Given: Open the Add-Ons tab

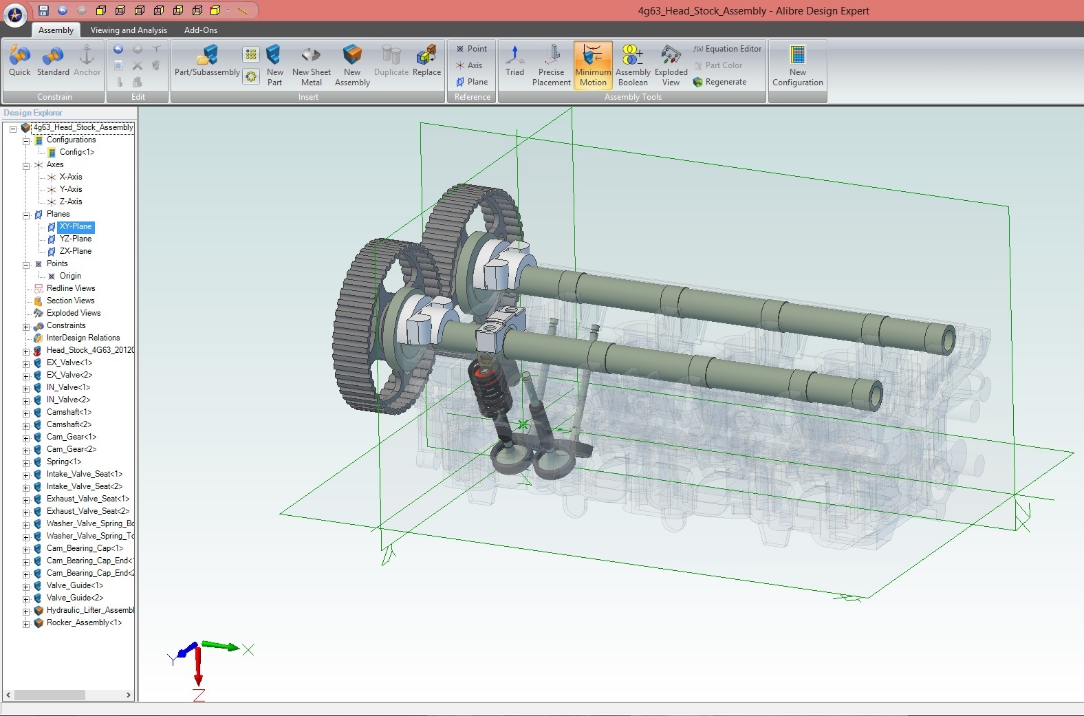Looking at the screenshot, I should point(200,30).
